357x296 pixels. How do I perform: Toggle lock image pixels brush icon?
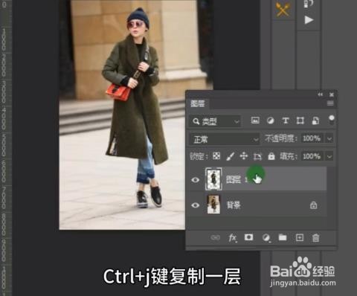pyautogui.click(x=231, y=156)
